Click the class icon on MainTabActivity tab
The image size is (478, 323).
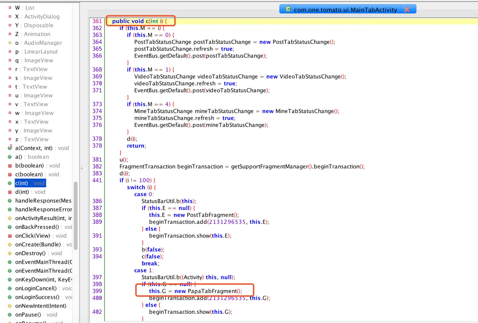(288, 9)
